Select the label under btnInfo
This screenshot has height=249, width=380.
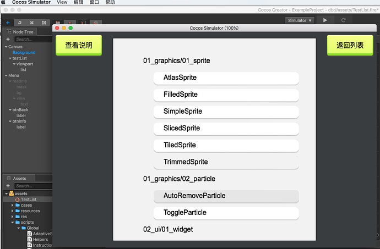[x=21, y=127]
